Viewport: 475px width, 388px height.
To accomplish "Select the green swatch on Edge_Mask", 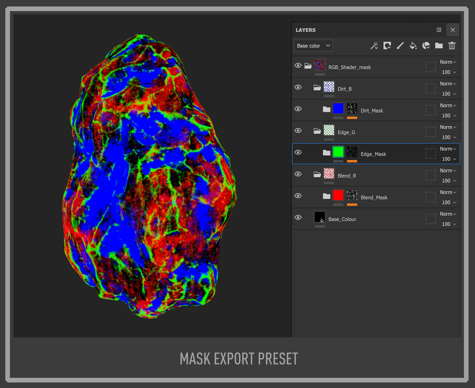I will click(338, 152).
